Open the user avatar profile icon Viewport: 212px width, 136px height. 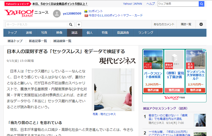(57, 14)
